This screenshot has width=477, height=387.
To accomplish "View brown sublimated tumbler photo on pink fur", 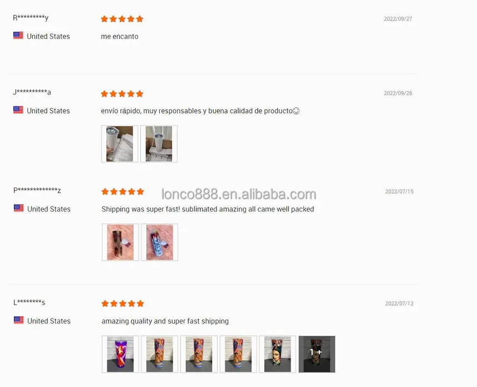I will (x=120, y=242).
